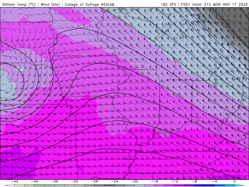Select the cyan swatch right of 0

(239, 185)
